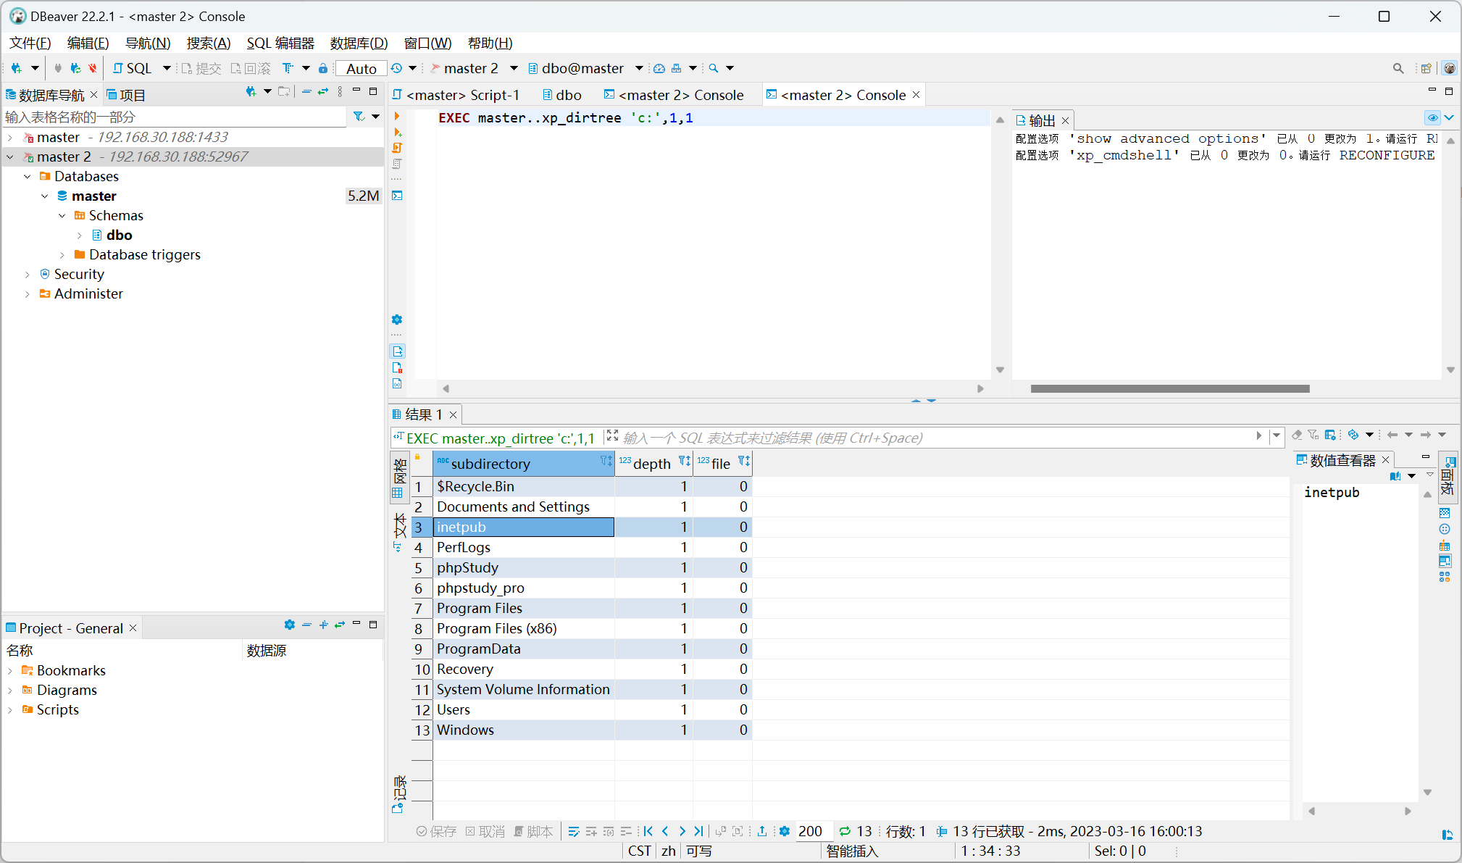
Task: Open the filter history dropdown arrow
Action: click(x=1277, y=435)
